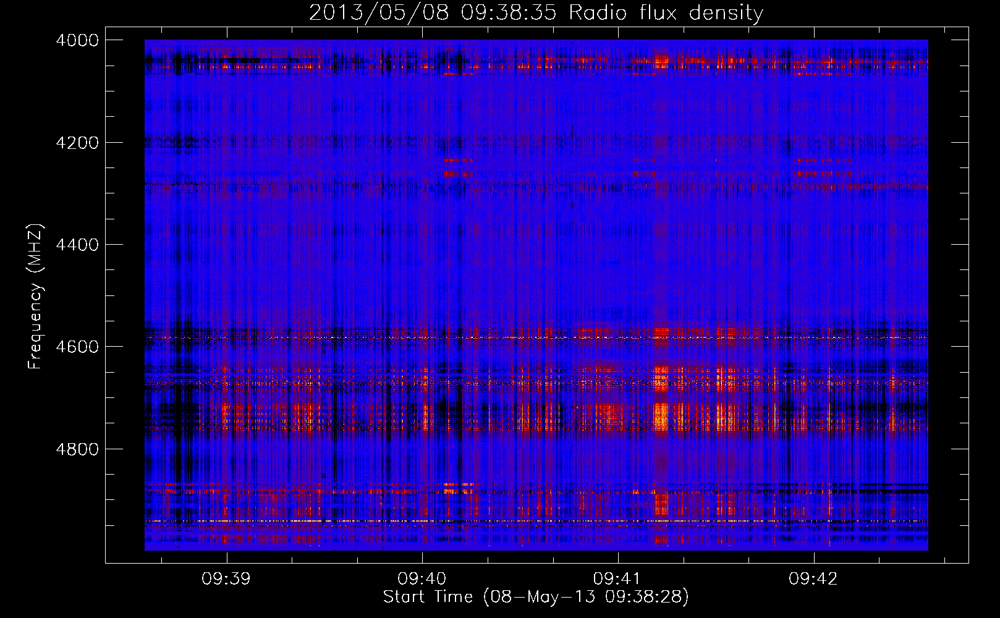Image resolution: width=1000 pixels, height=618 pixels.
Task: Click the 09:40 time tick label
Action: [x=422, y=578]
